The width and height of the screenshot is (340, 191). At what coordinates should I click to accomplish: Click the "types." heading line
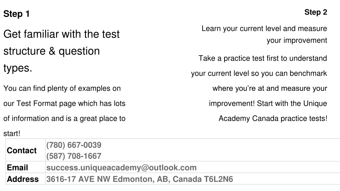[x=18, y=68]
